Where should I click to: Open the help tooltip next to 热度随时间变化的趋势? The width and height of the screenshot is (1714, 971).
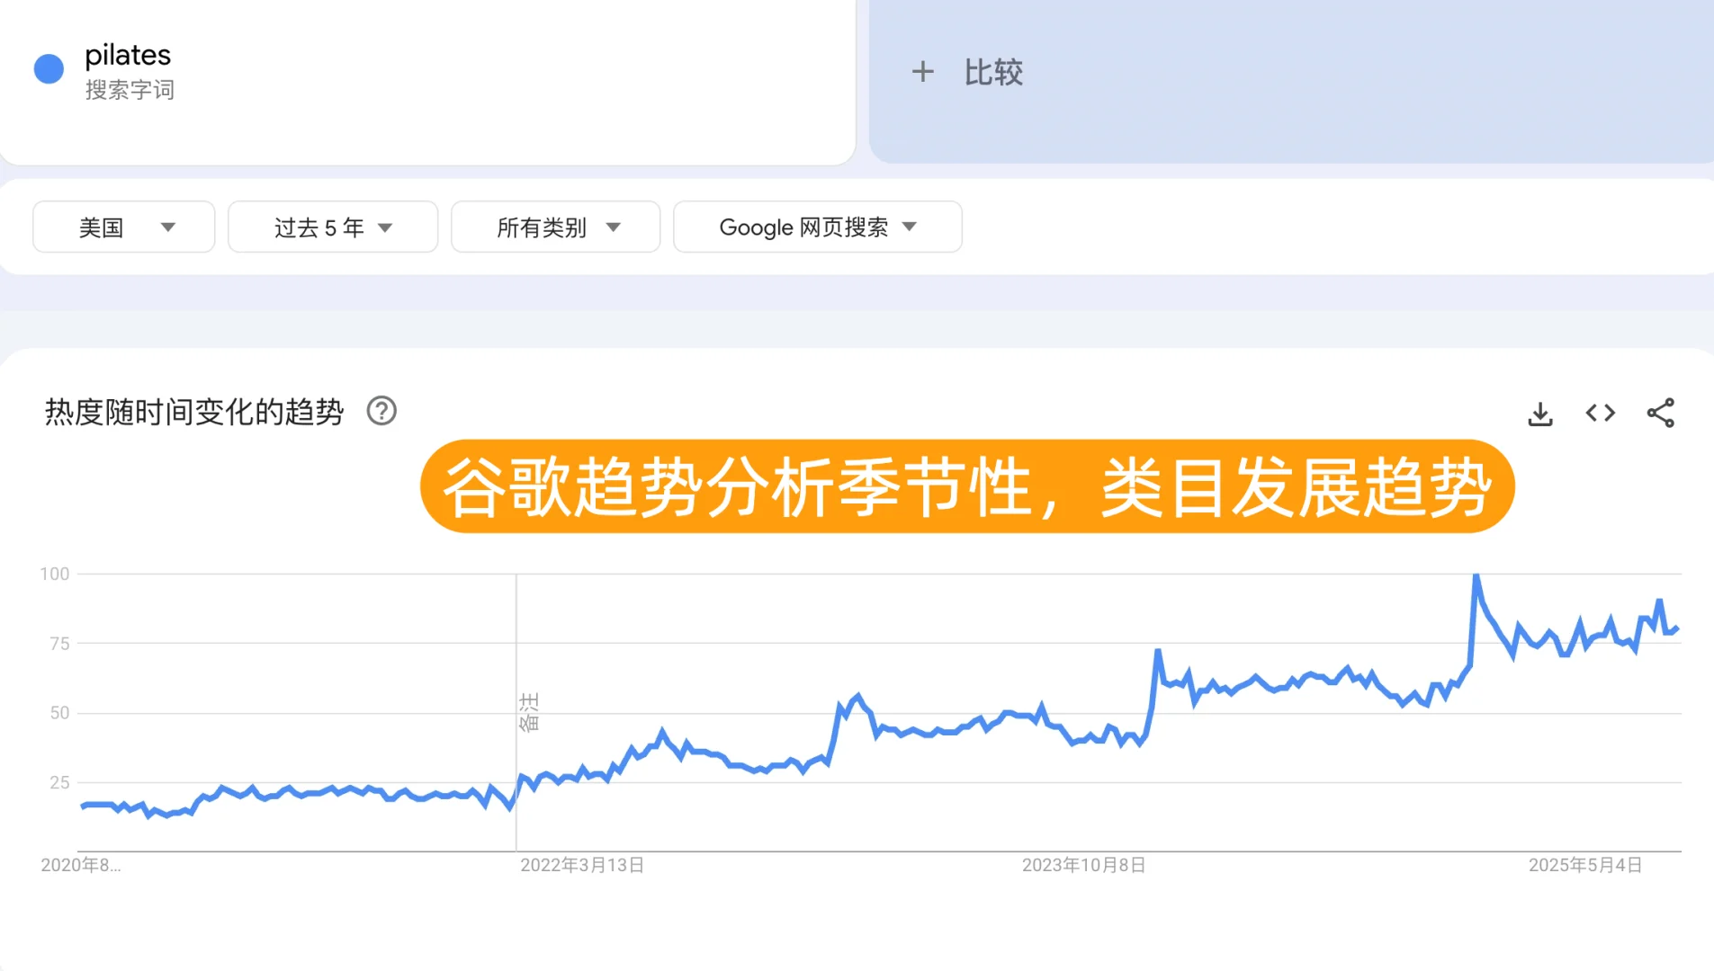pos(381,411)
